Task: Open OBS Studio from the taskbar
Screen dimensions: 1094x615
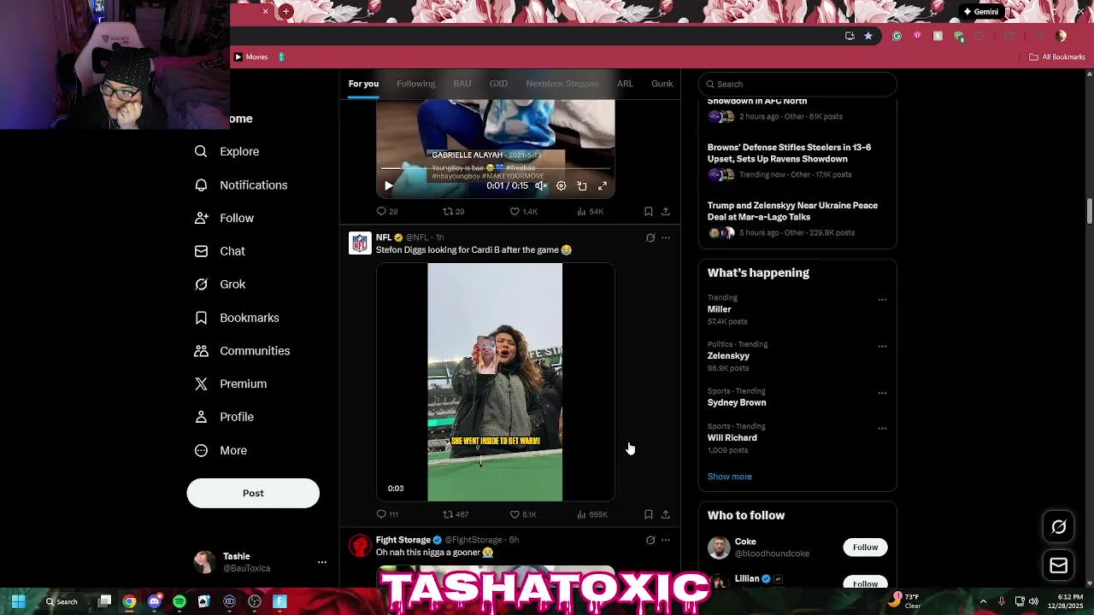Action: tap(254, 601)
